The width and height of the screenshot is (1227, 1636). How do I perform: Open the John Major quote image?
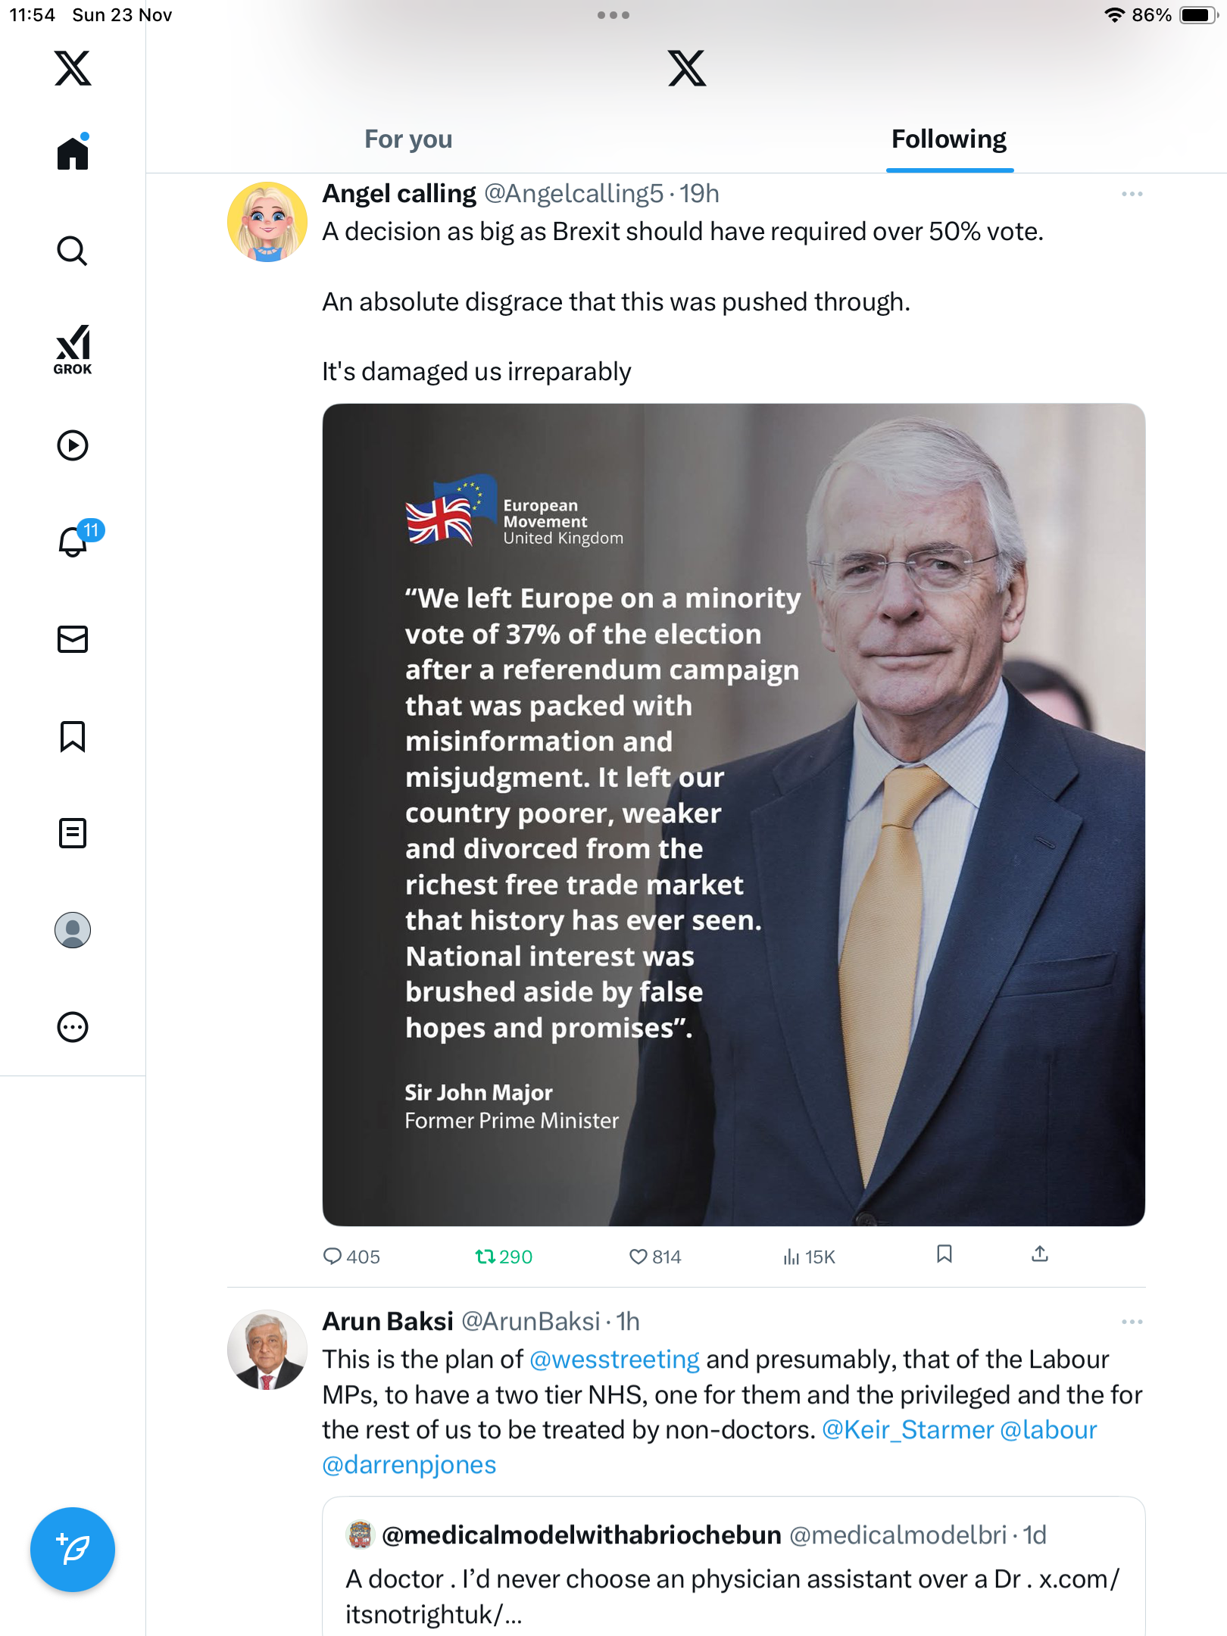734,815
